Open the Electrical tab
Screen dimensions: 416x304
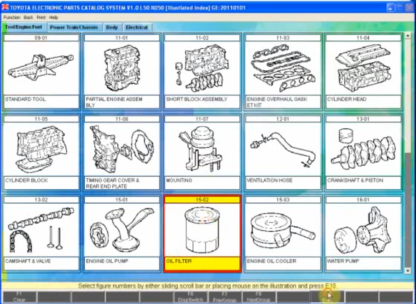137,27
